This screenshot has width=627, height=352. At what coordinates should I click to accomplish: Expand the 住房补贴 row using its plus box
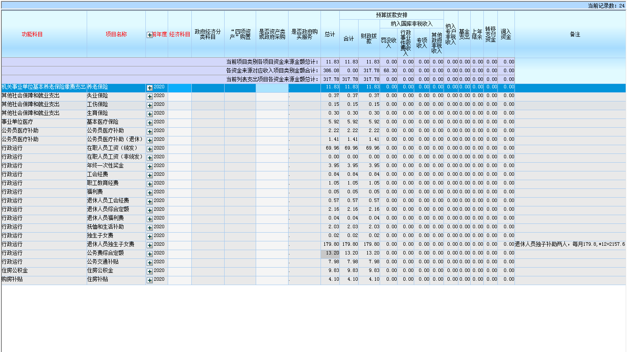(x=150, y=280)
